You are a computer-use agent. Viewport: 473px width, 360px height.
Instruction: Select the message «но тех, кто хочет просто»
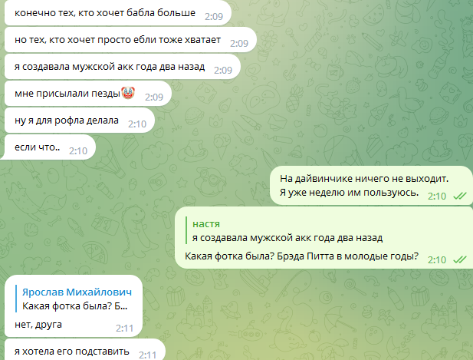[x=130, y=40]
